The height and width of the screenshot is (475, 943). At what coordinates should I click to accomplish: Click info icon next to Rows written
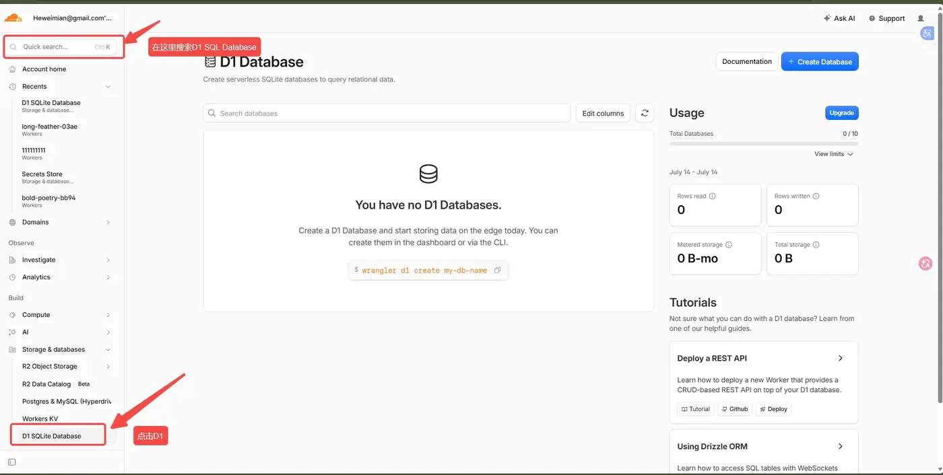coord(816,196)
